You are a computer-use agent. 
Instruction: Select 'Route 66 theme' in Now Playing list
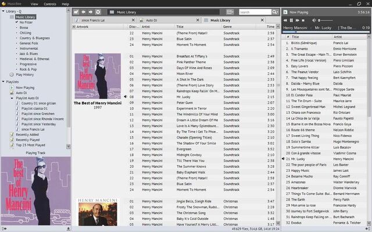[324, 130]
